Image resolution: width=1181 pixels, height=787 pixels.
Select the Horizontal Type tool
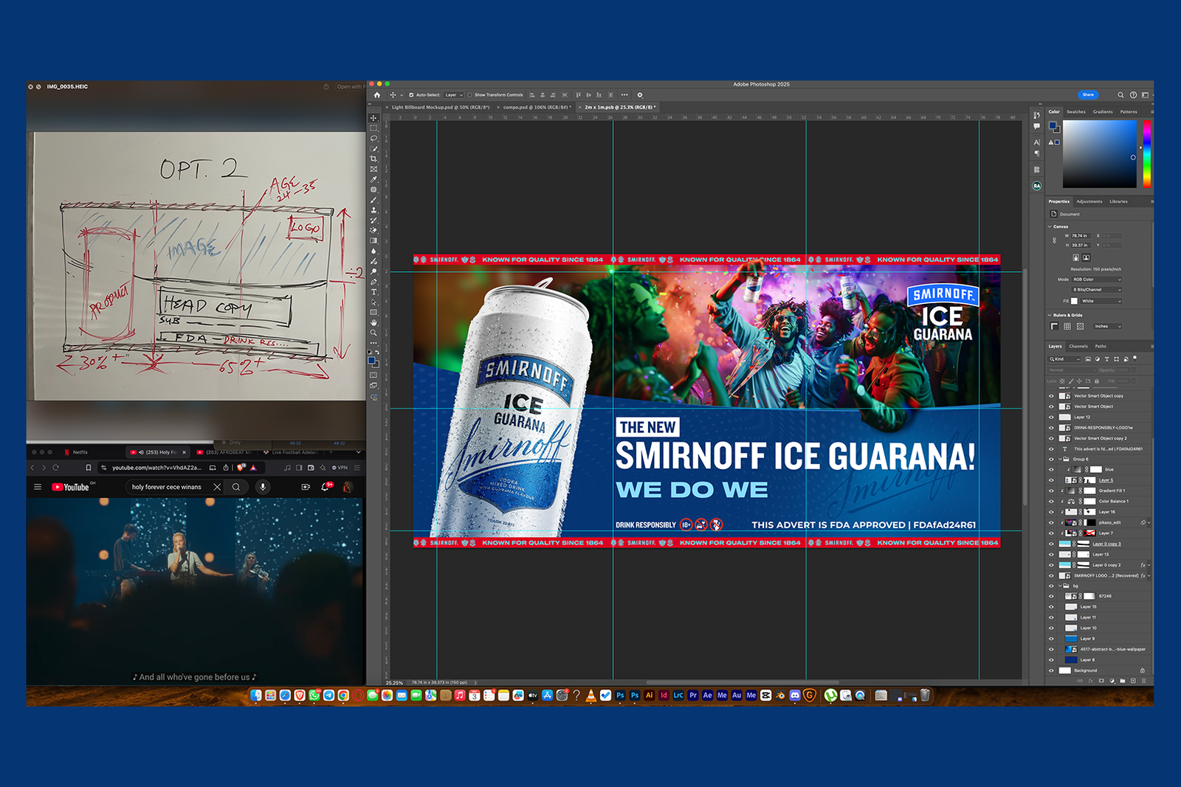click(x=373, y=292)
